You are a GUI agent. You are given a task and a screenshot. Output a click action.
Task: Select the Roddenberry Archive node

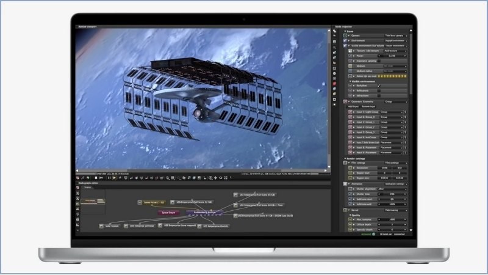(204, 212)
